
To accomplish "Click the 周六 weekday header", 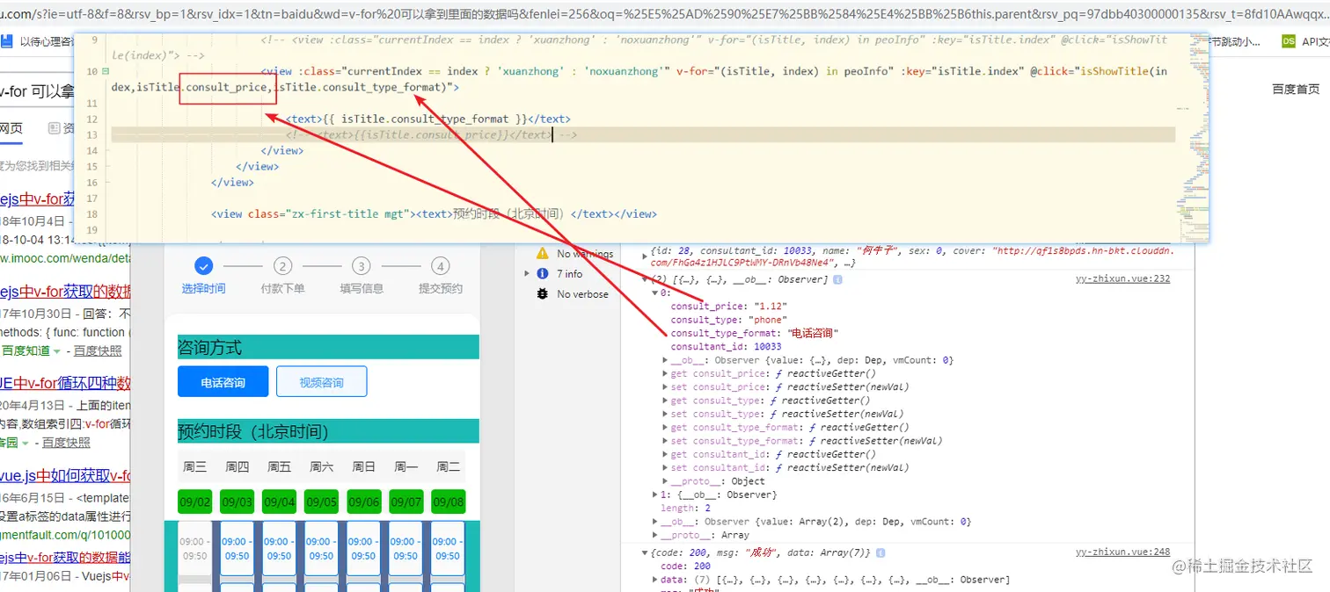I will click(x=321, y=466).
